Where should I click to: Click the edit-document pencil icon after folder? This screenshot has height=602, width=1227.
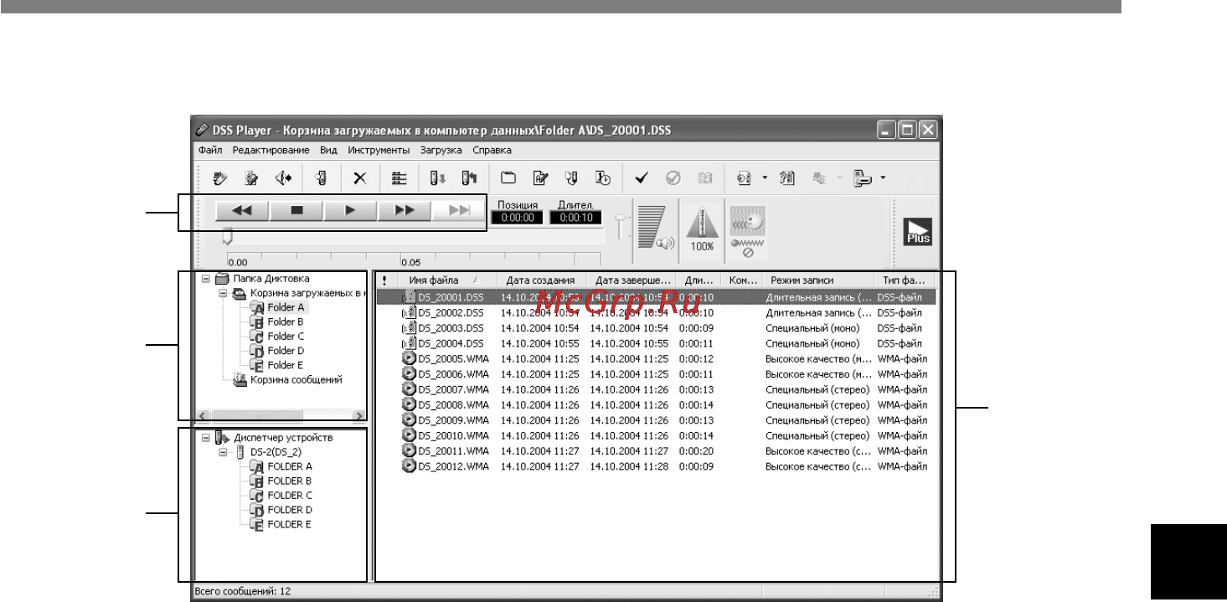click(x=539, y=178)
